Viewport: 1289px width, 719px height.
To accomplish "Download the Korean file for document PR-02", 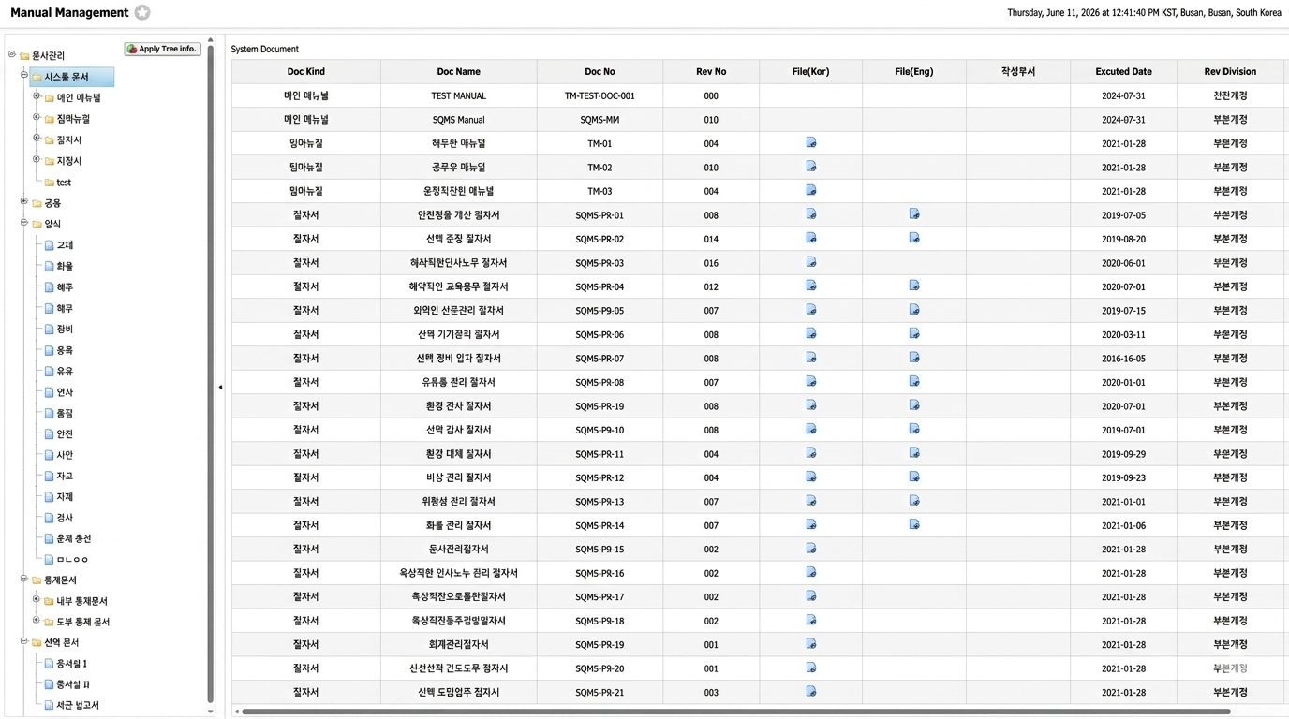I will [811, 238].
